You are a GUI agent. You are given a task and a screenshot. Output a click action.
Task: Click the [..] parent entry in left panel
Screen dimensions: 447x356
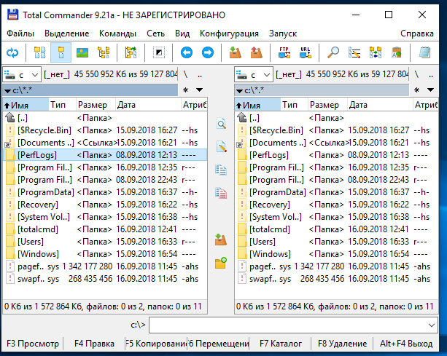pyautogui.click(x=105, y=118)
